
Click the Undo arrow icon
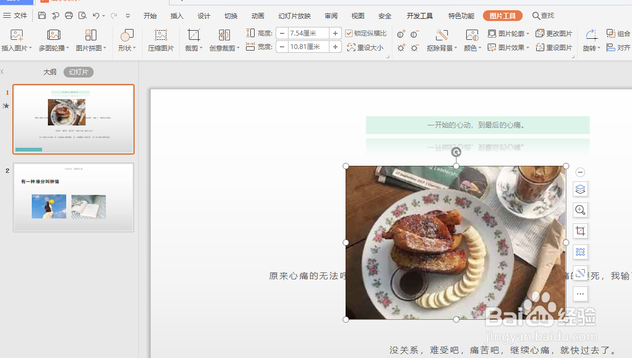tap(96, 16)
